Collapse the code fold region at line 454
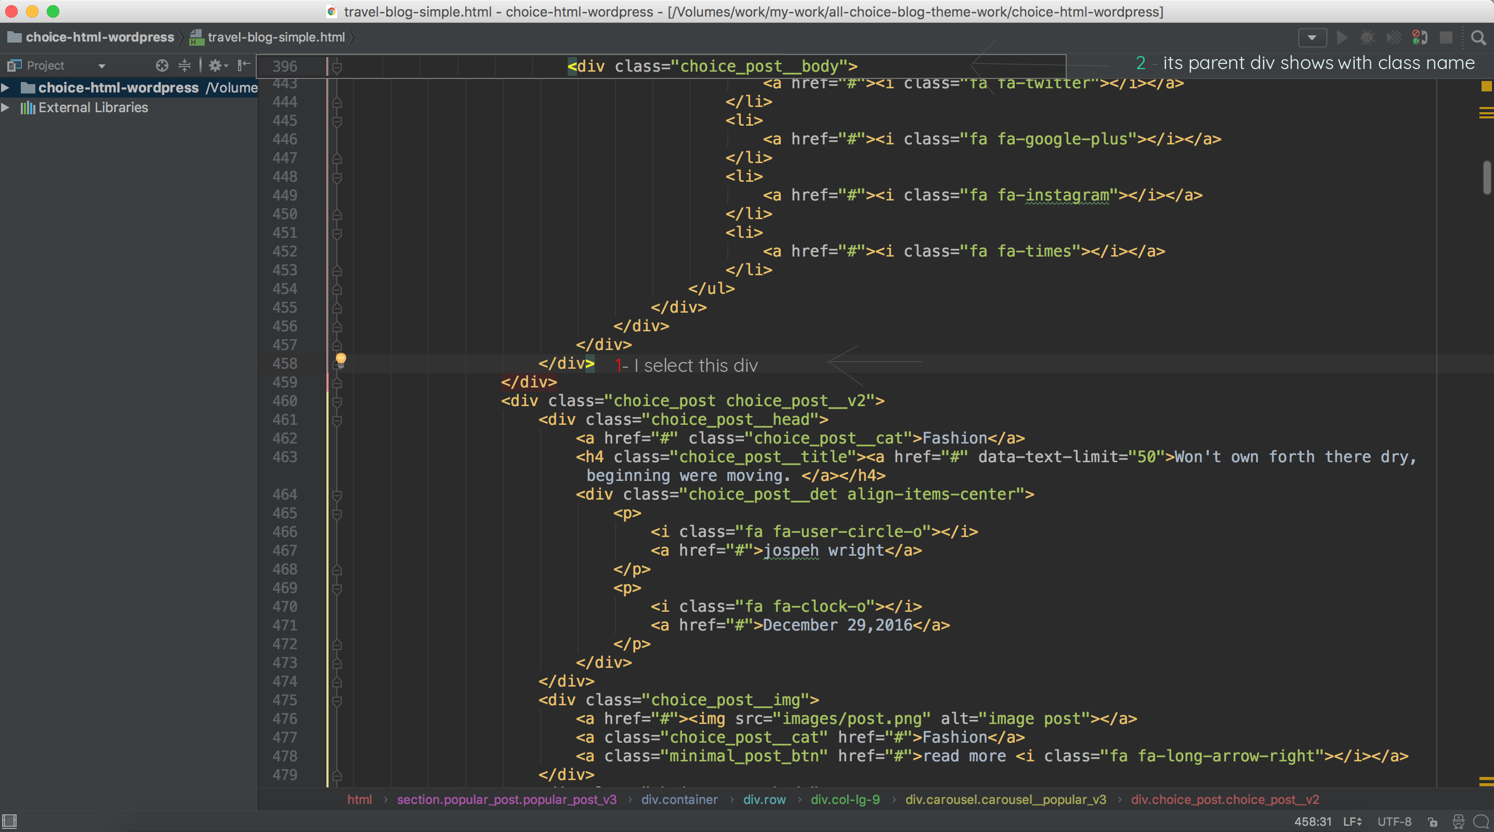The height and width of the screenshot is (832, 1494). [337, 289]
